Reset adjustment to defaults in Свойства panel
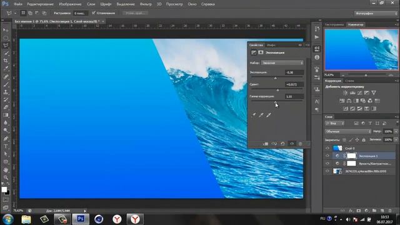This screenshot has width=400, height=225. tap(282, 144)
